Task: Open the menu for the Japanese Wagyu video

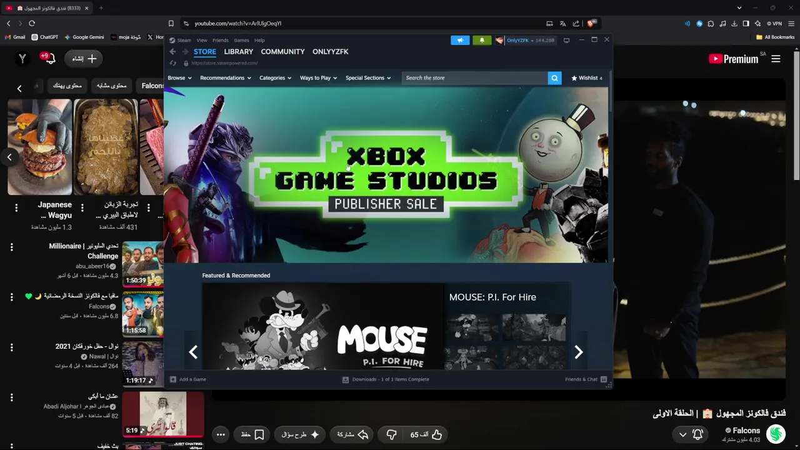Action: (16, 207)
